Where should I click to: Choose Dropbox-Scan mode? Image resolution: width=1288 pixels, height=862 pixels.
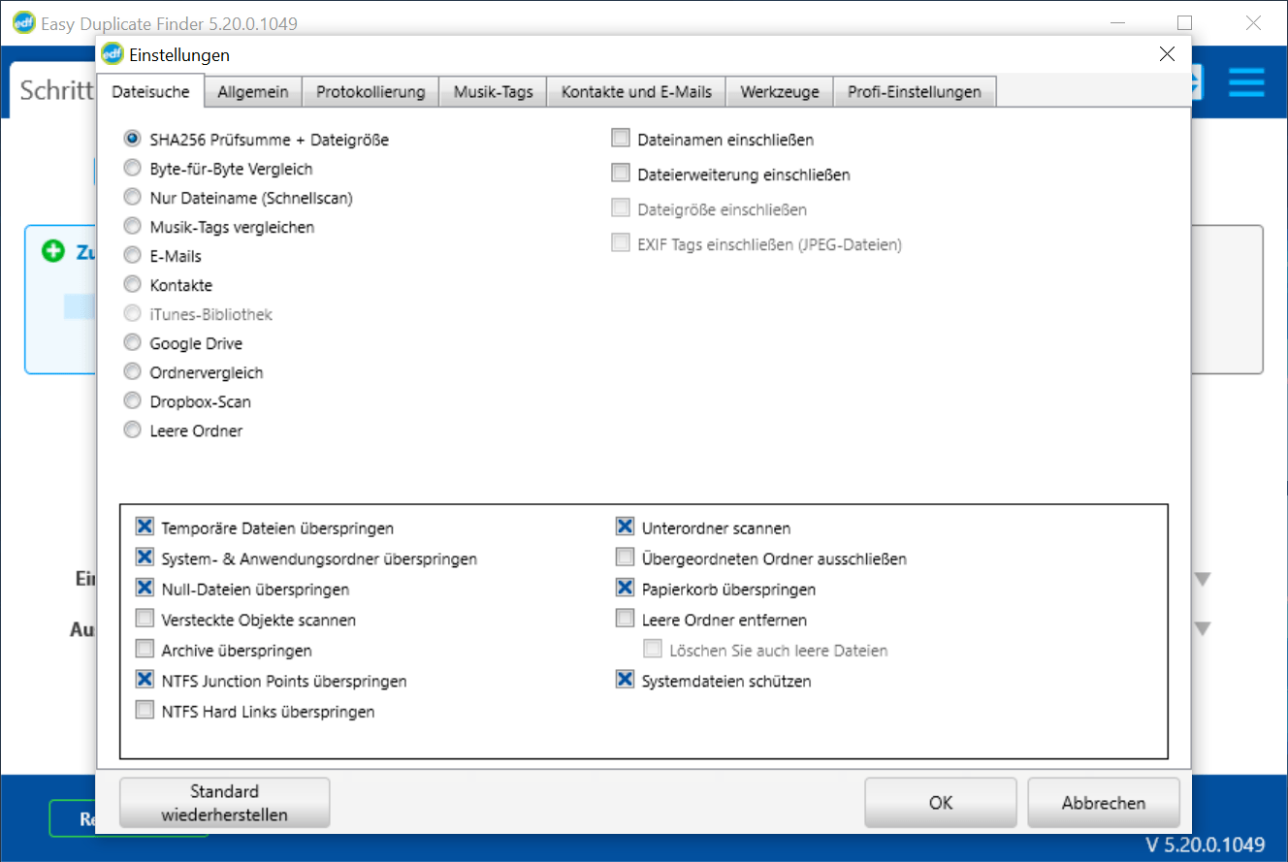click(x=133, y=401)
